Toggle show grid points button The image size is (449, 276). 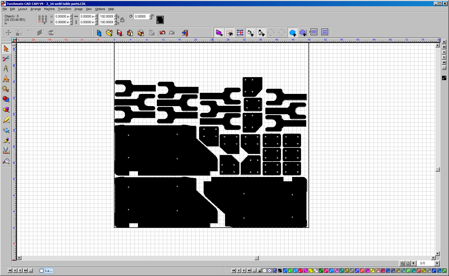(240, 33)
